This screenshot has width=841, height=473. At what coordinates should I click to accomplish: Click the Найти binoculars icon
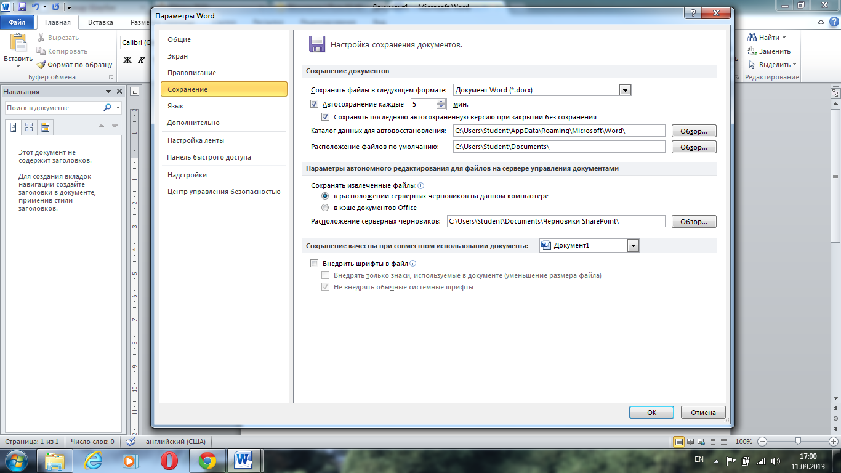tap(752, 38)
